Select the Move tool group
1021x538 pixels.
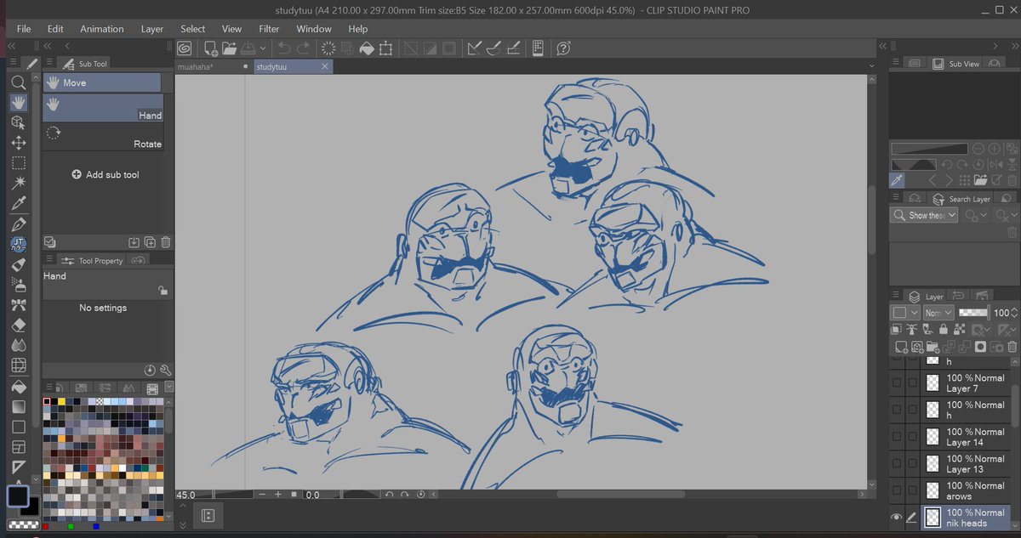102,82
